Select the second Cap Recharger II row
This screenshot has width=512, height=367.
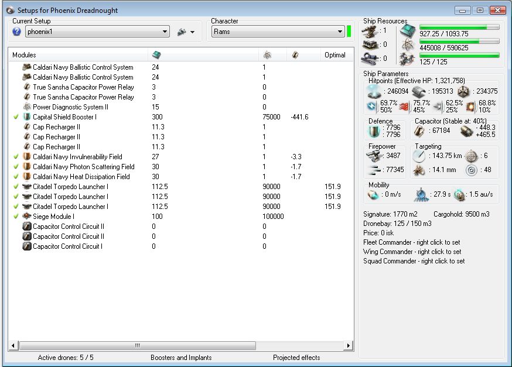click(x=181, y=137)
